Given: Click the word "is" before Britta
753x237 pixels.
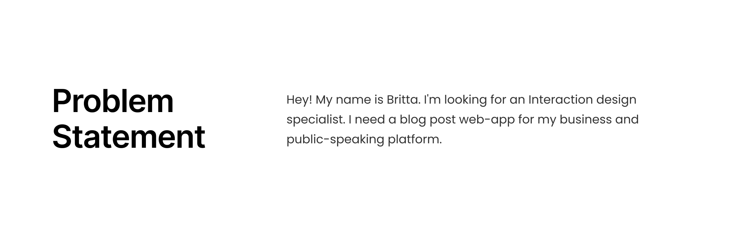Looking at the screenshot, I should pos(379,100).
